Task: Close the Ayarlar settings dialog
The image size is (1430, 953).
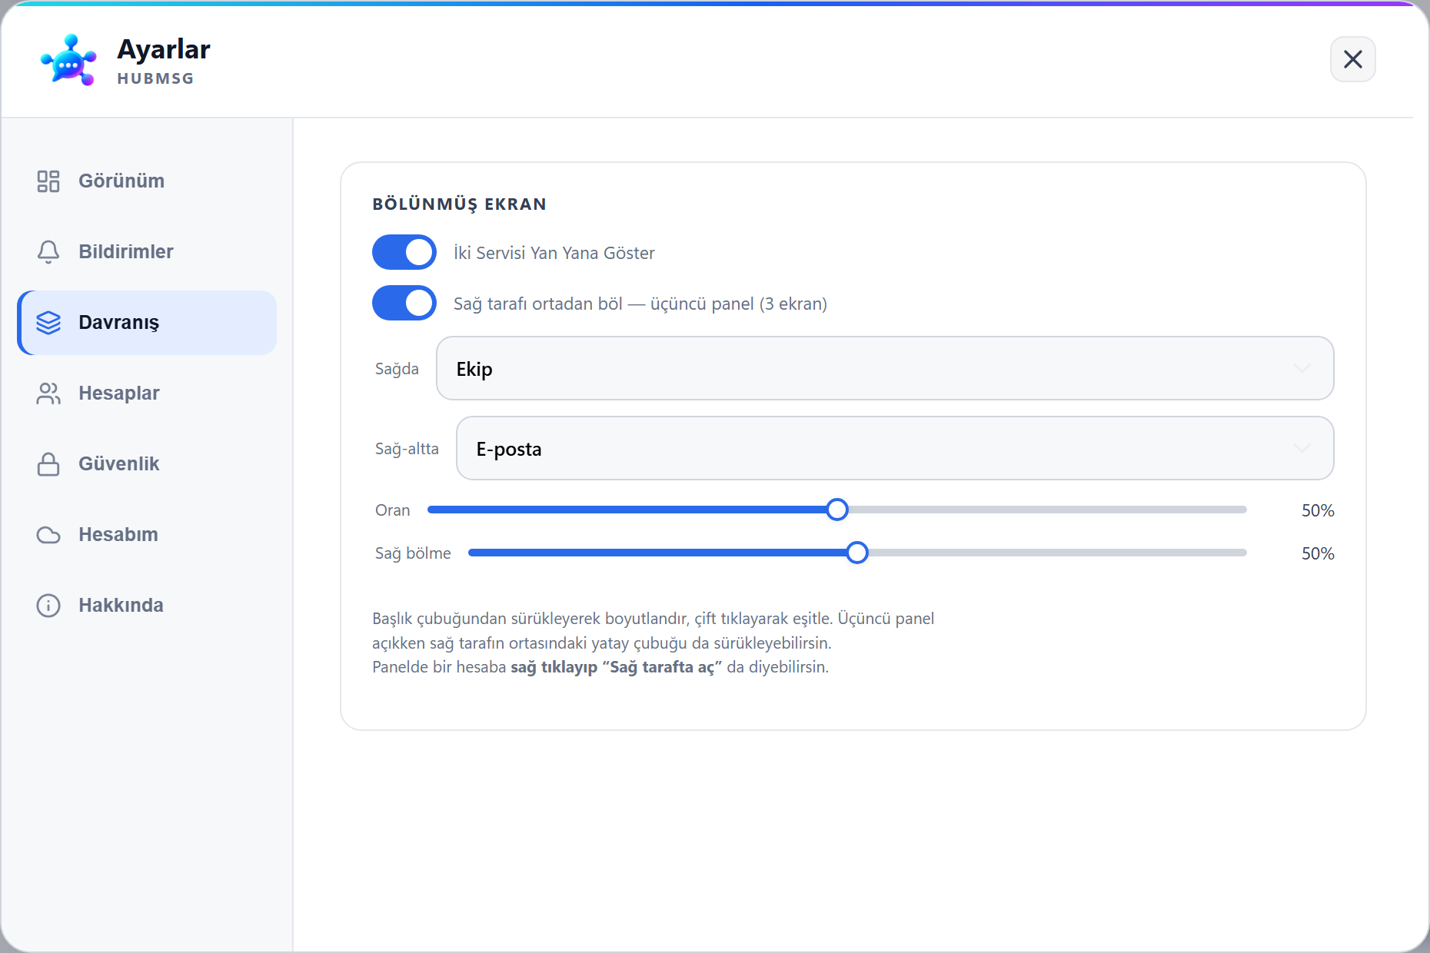Action: (1352, 59)
